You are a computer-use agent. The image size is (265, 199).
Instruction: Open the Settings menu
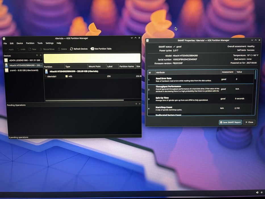49,43
